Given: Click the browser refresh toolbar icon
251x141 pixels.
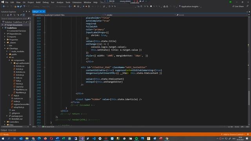Looking at the screenshot, I should 70,6.
